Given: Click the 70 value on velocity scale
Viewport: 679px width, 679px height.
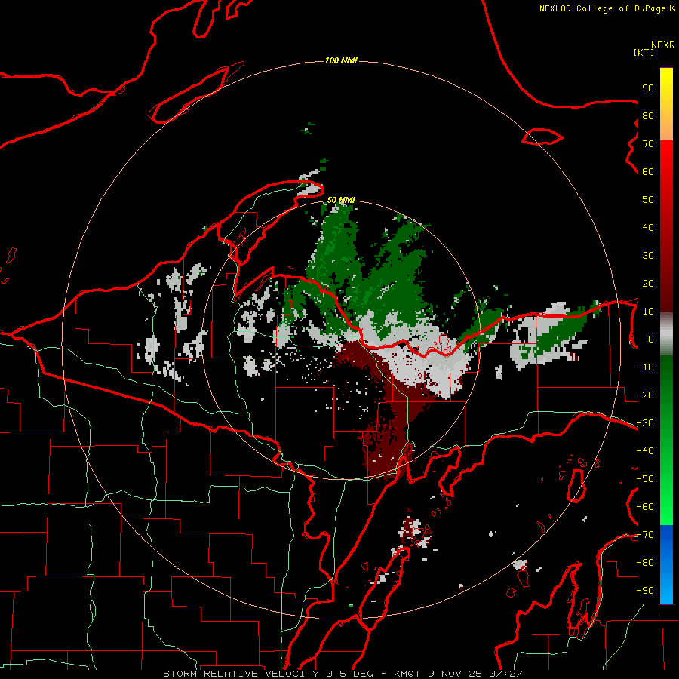Looking at the screenshot, I should click(x=648, y=144).
